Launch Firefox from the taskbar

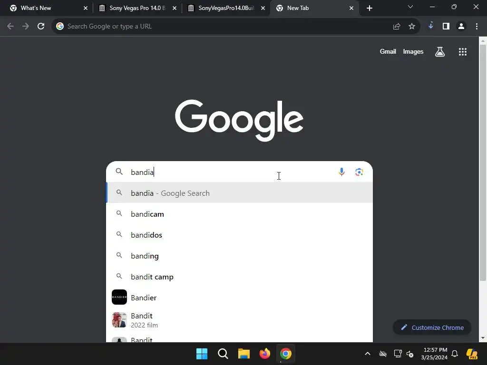pos(264,354)
